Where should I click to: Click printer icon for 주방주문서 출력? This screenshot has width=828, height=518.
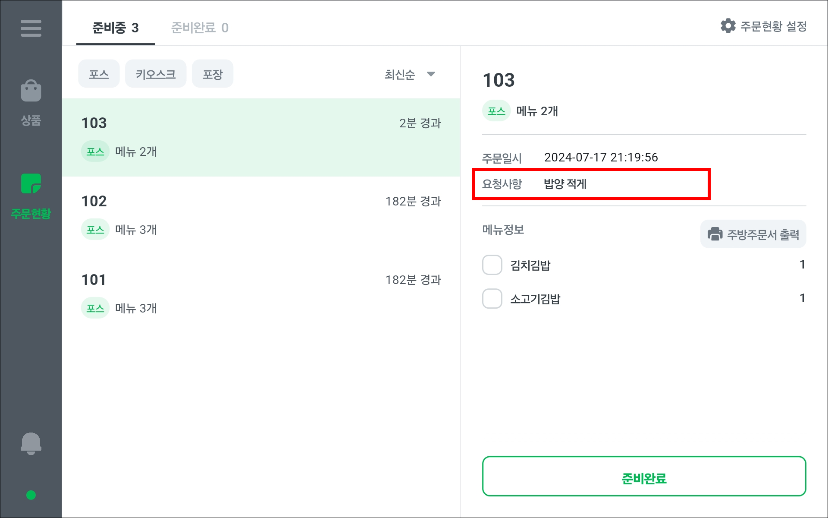click(x=715, y=234)
